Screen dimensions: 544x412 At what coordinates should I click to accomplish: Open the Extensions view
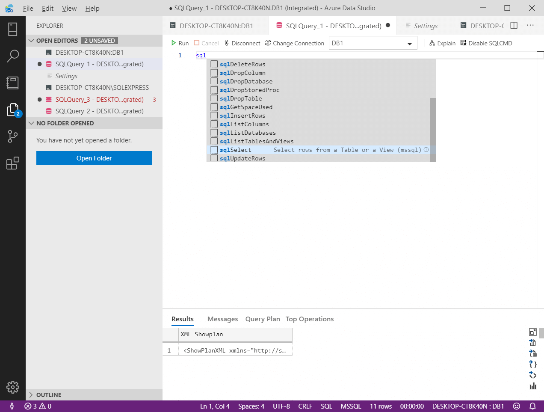[x=13, y=163]
